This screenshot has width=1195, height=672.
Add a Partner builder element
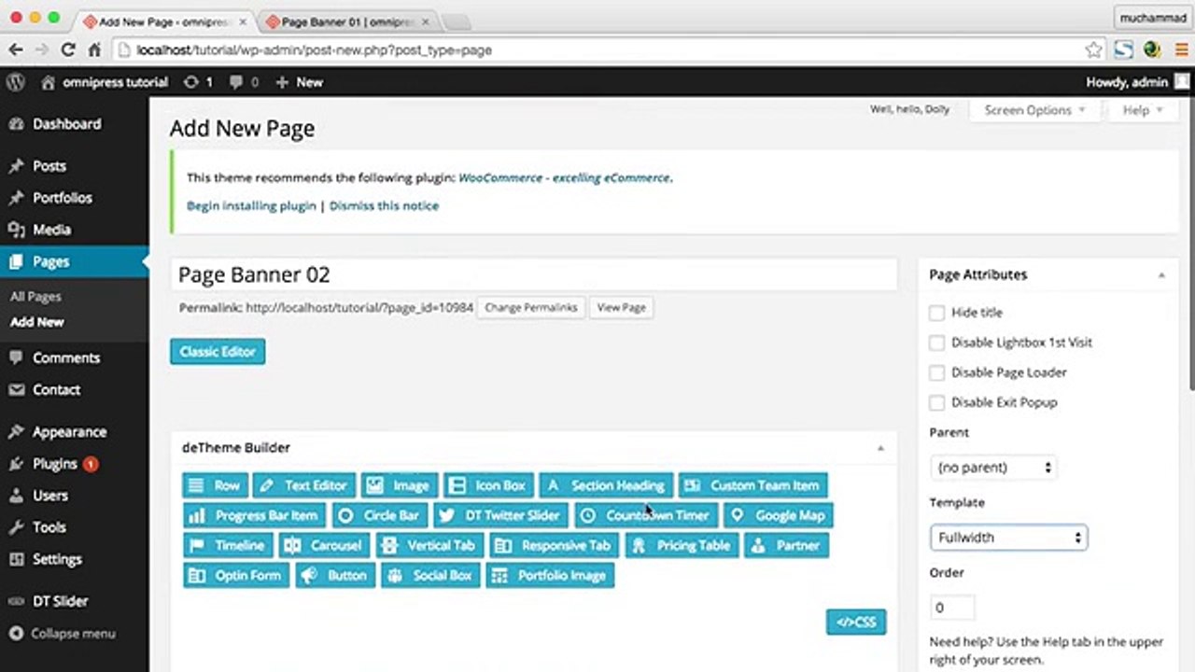(786, 545)
